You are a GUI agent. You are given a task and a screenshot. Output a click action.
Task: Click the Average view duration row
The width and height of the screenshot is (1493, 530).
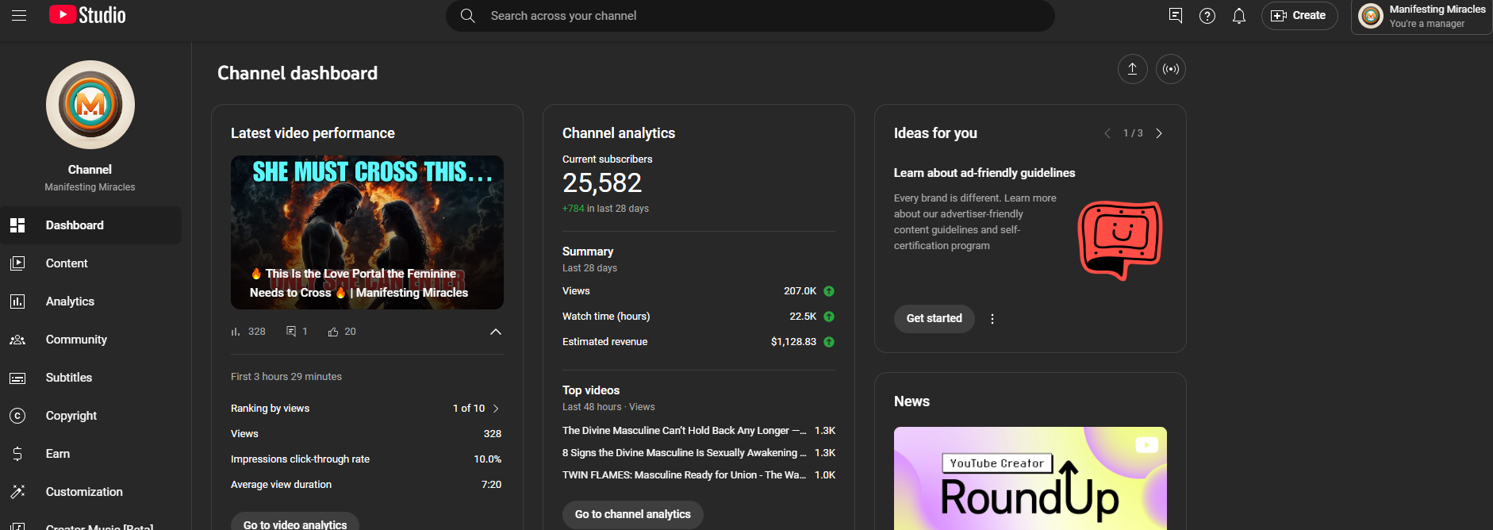366,485
